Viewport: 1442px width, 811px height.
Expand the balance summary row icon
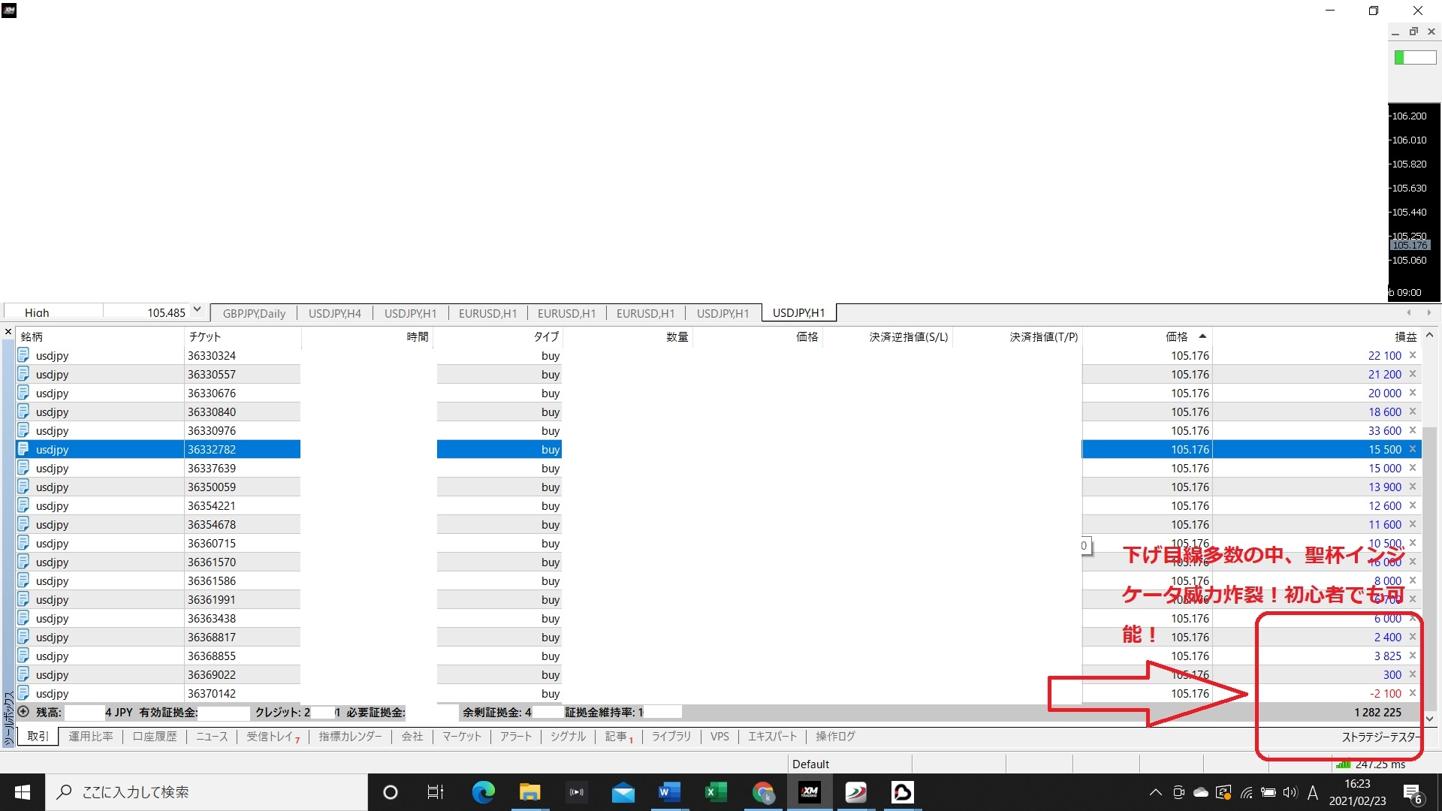tap(23, 712)
